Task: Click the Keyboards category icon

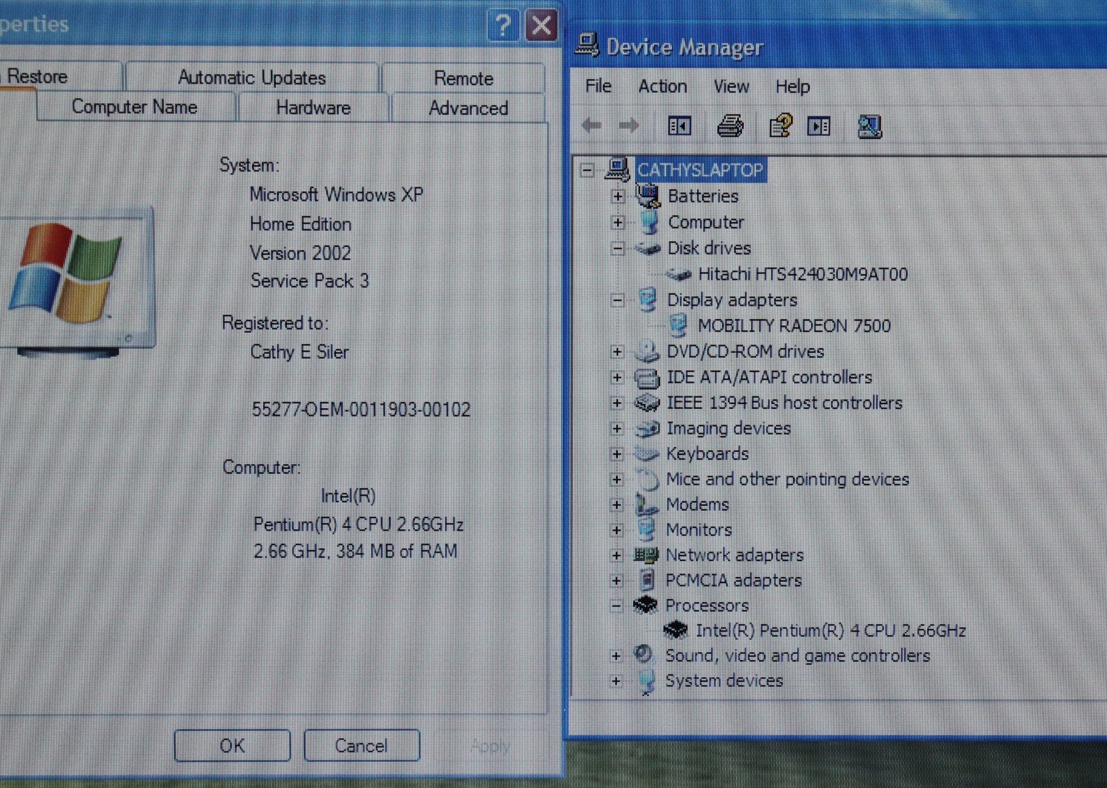Action: [x=646, y=454]
